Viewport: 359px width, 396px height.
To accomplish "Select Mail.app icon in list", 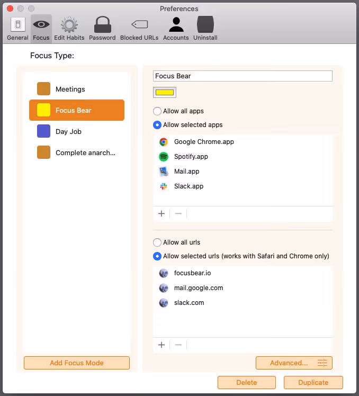I will (164, 172).
